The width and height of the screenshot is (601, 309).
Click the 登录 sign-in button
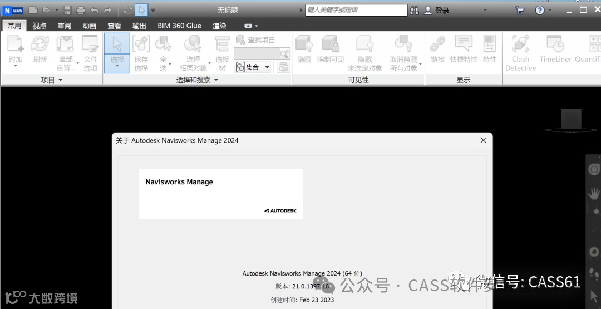point(437,11)
